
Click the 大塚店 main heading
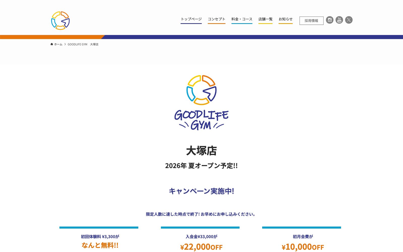[201, 151]
